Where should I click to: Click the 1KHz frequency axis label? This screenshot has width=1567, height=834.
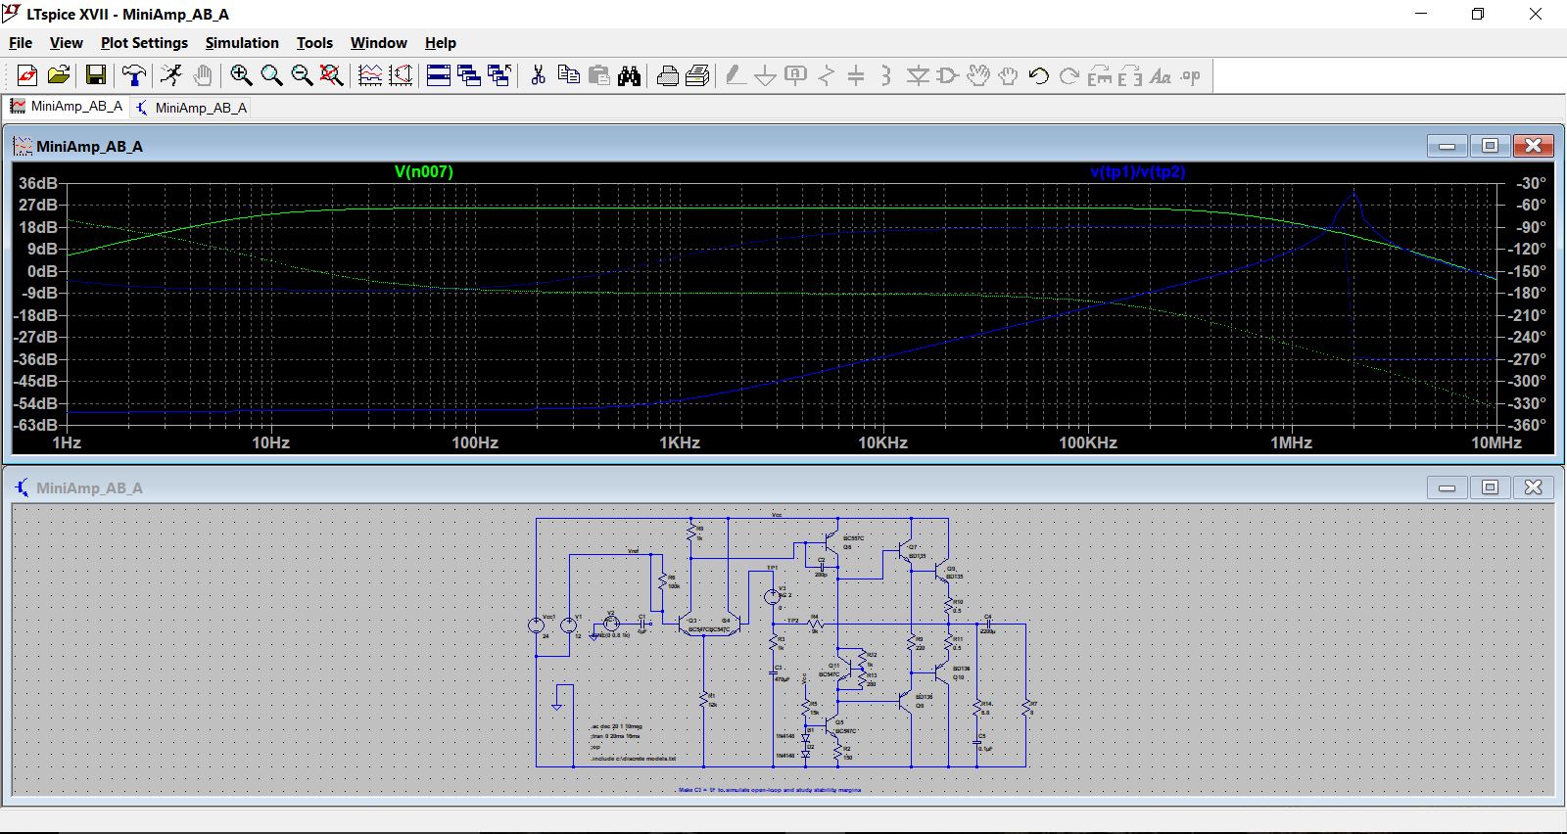(x=680, y=442)
